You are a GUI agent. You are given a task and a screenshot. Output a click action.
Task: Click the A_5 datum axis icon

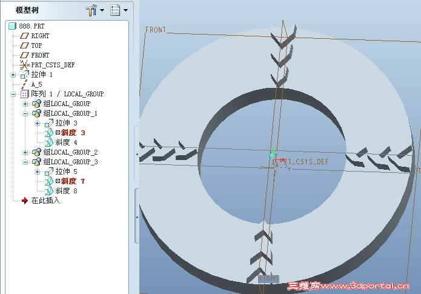click(x=24, y=84)
